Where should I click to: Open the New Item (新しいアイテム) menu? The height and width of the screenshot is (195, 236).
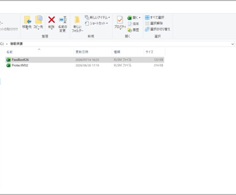point(97,17)
